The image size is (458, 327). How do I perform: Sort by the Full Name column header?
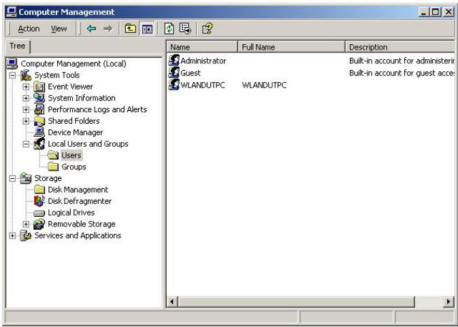click(291, 47)
